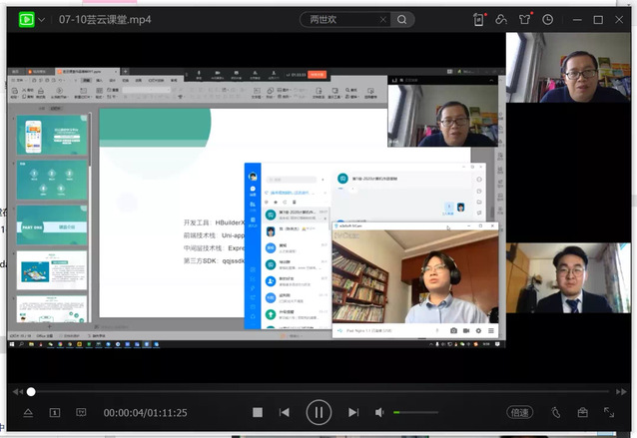This screenshot has height=438, width=637.
Task: Expand the iQIYI logo dropdown arrow
Action: coord(43,19)
